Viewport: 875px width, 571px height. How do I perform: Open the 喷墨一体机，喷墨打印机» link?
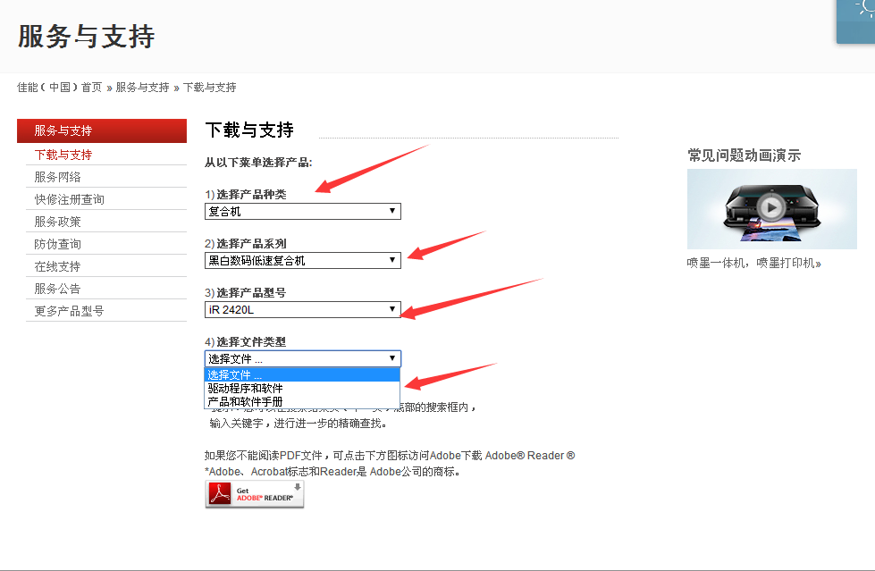click(x=754, y=263)
